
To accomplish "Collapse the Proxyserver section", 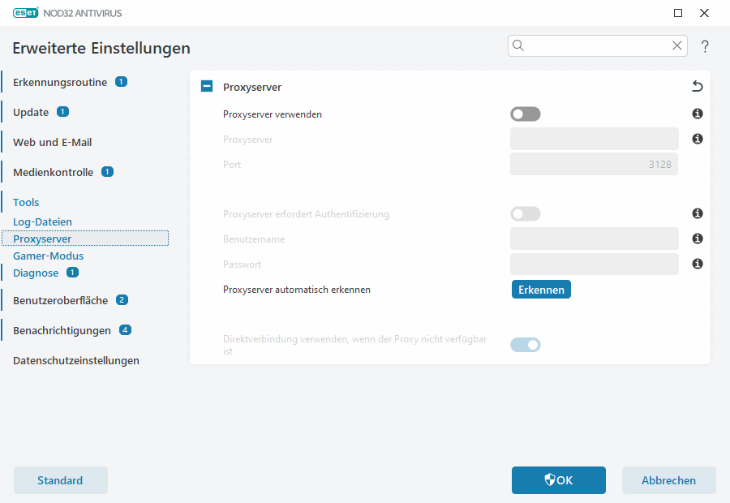I will (206, 85).
